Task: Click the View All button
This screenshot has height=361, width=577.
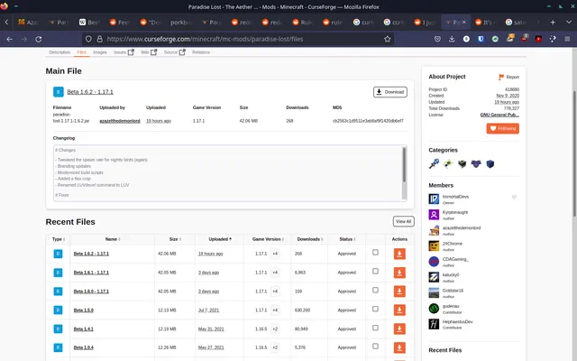Action: (403, 221)
